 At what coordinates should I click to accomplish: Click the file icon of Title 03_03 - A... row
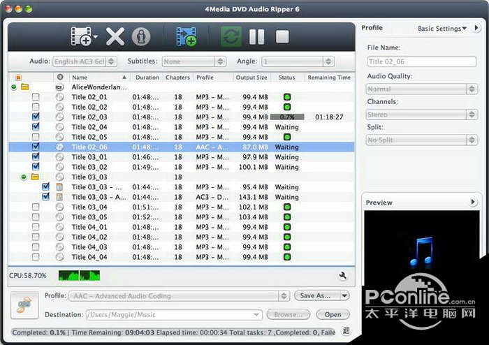59,197
